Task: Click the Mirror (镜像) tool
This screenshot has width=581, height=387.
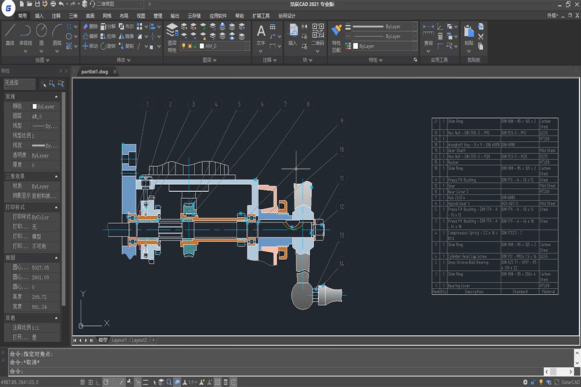Action: tap(126, 37)
